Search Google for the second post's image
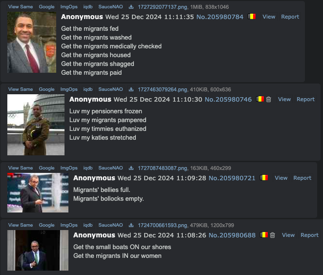This screenshot has height=275, width=323. point(46,89)
